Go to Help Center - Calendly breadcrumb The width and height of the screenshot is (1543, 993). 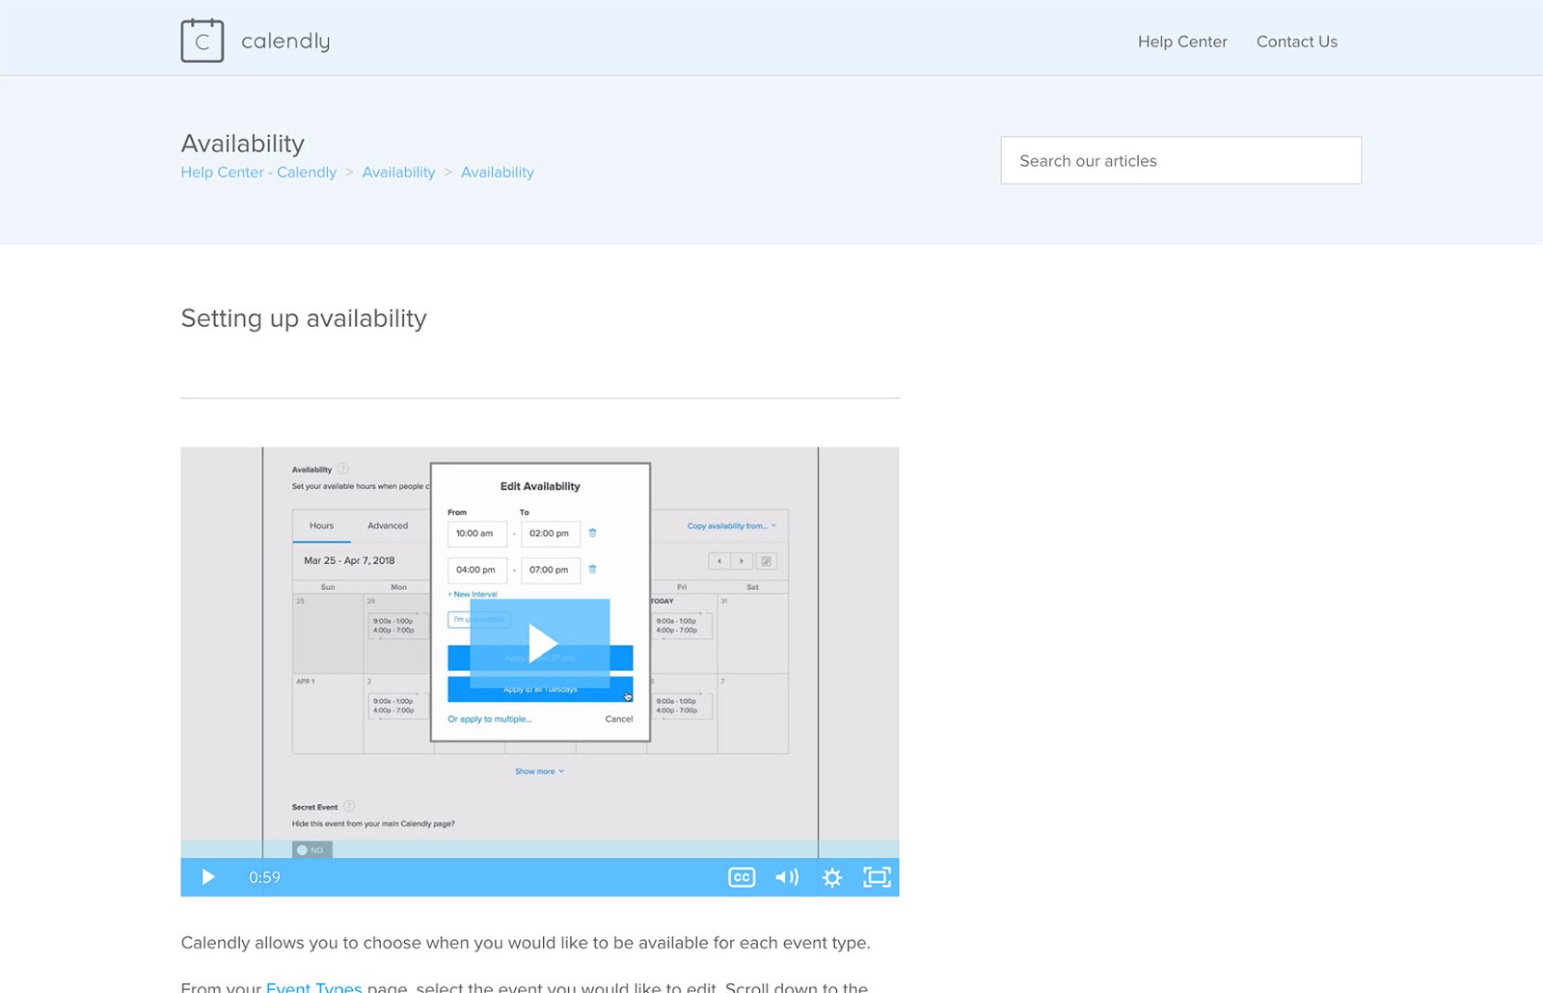pos(258,172)
